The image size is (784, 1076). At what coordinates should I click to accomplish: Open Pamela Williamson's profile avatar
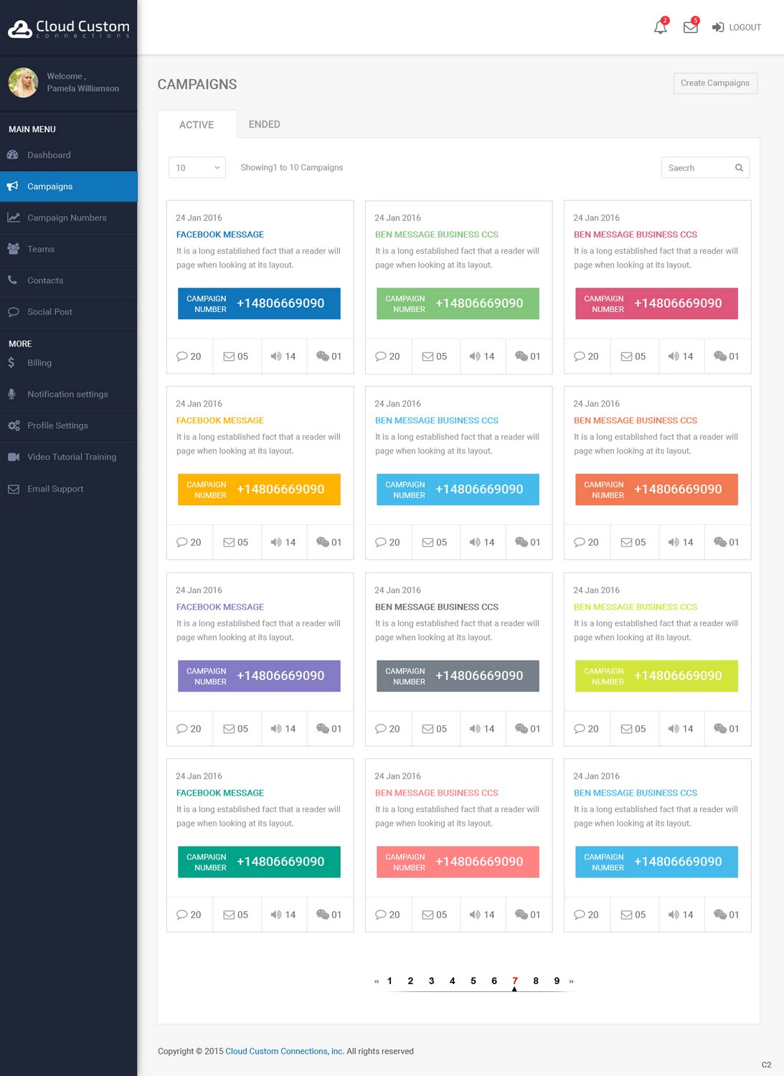(23, 82)
